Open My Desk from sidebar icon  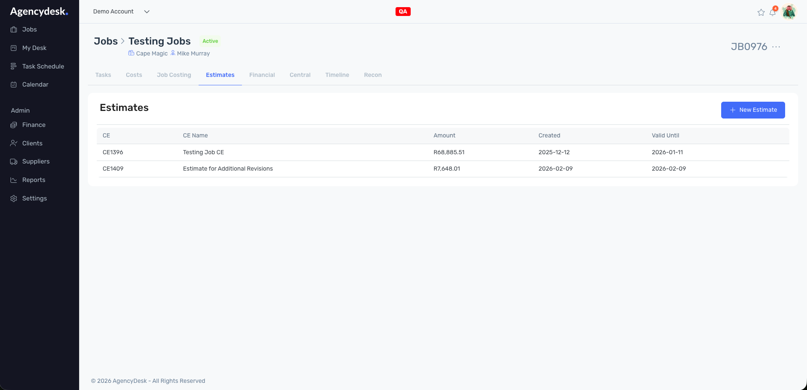14,48
